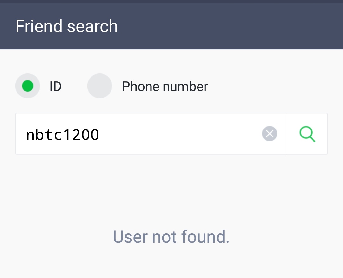The height and width of the screenshot is (278, 343).
Task: Select the ID radio button
Action: coord(28,86)
